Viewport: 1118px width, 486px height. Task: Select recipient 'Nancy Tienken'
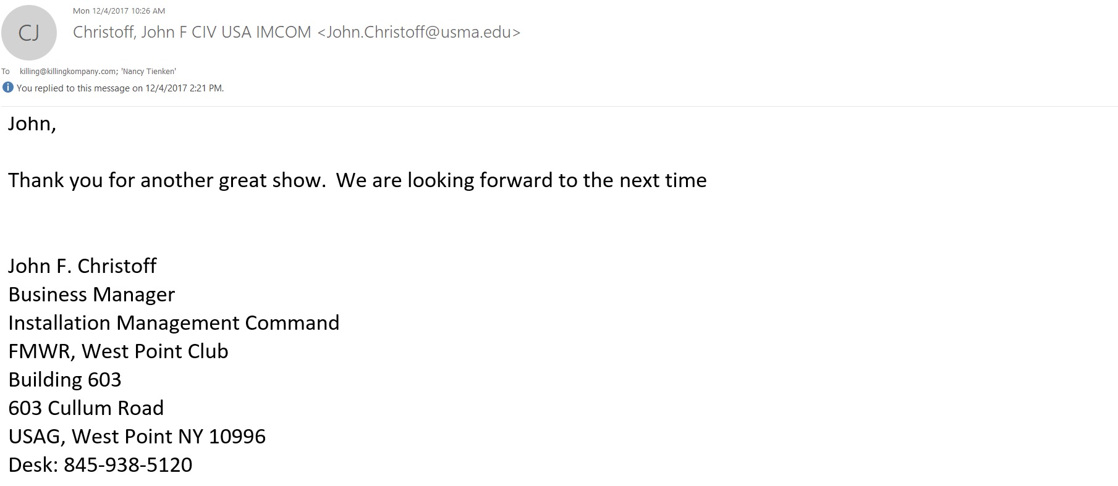[148, 72]
